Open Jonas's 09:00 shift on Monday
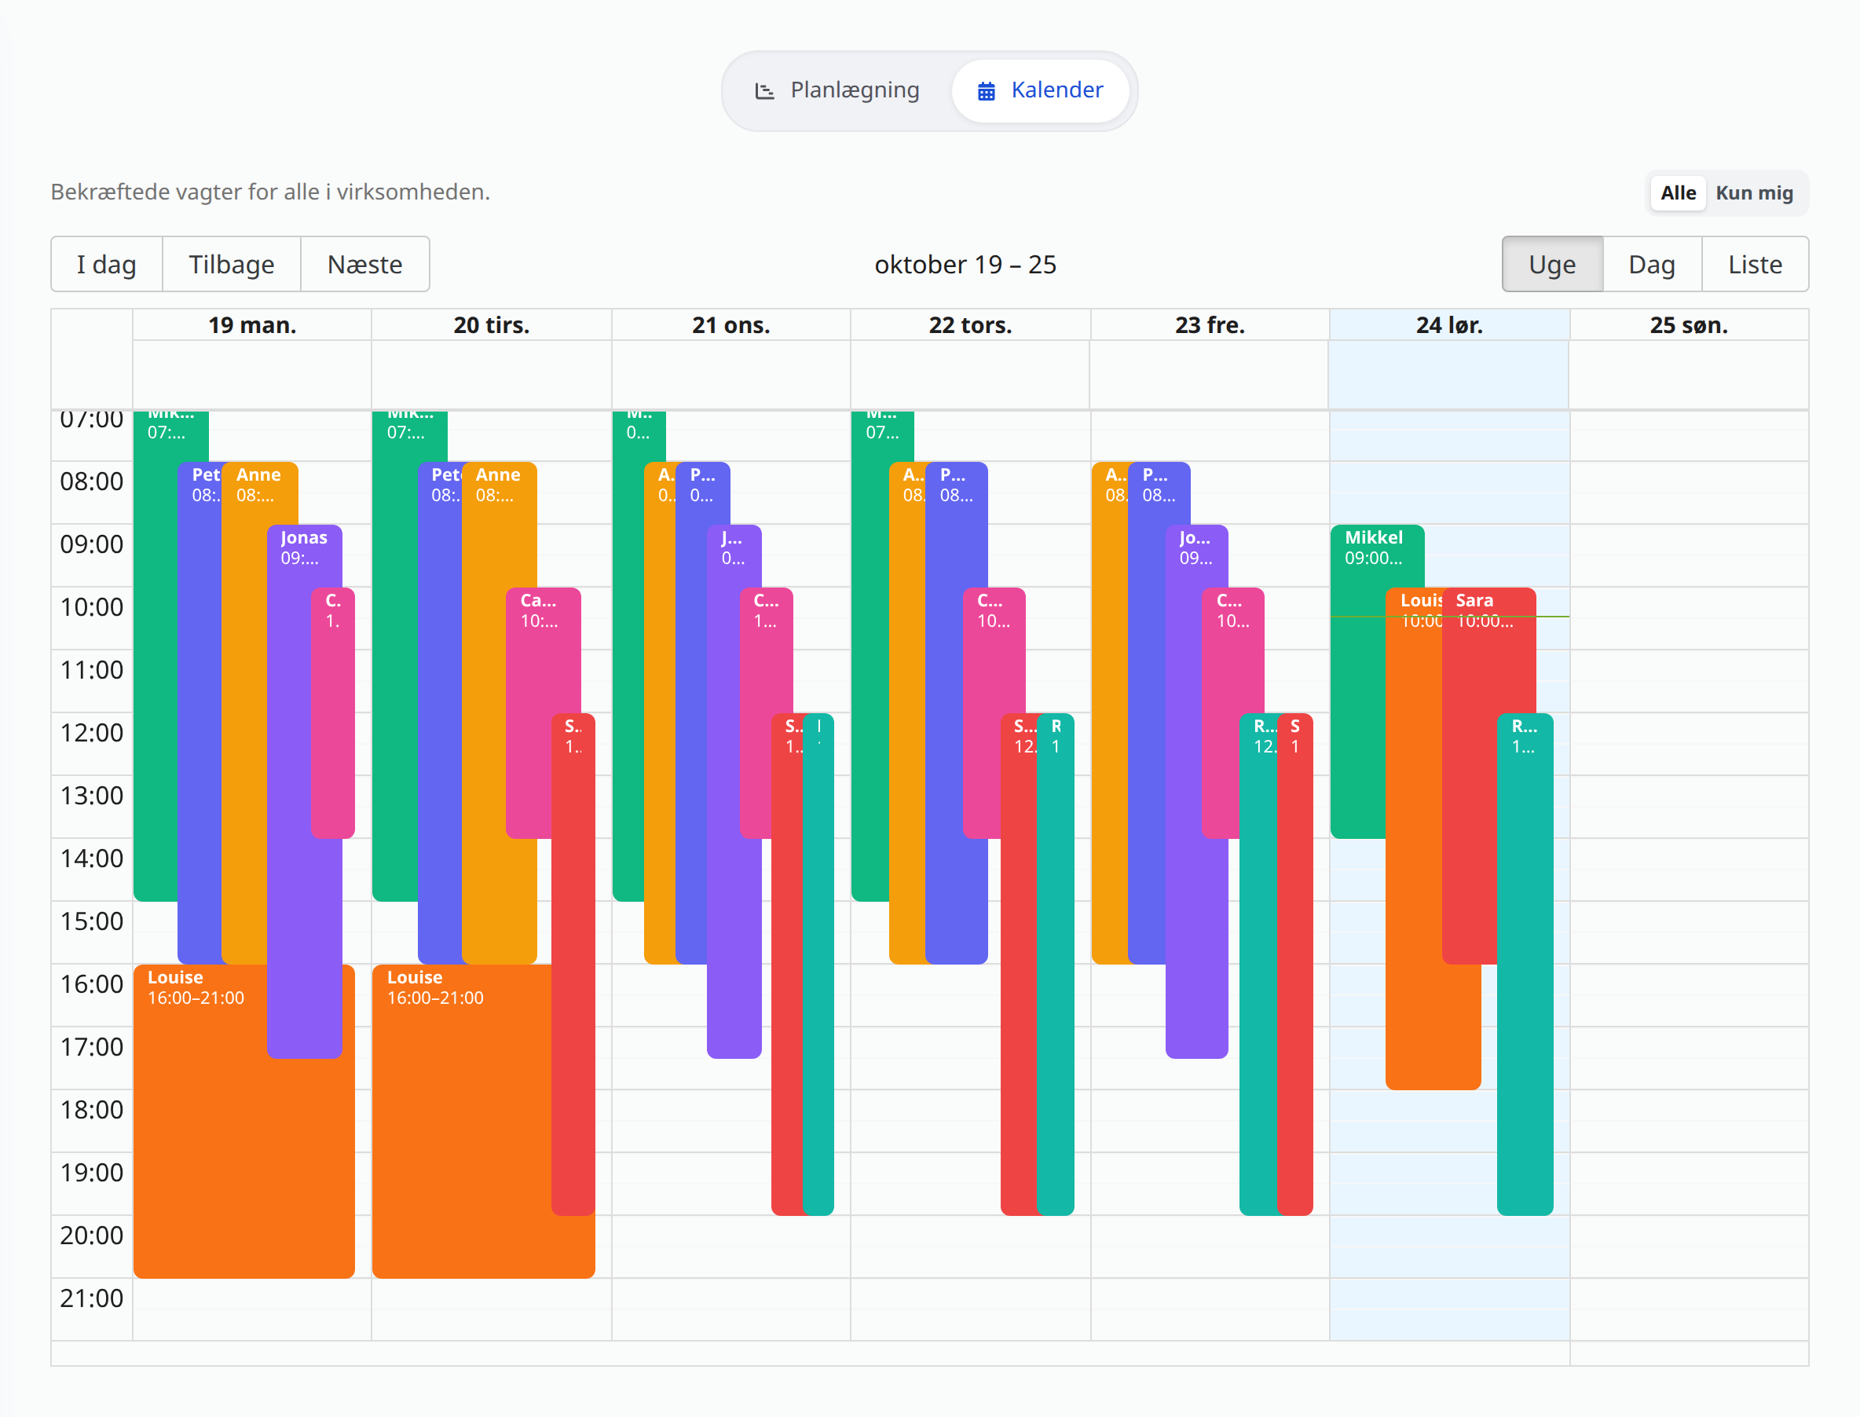The image size is (1860, 1417). tap(304, 793)
